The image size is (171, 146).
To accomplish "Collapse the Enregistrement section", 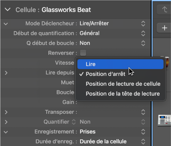I will click(x=6, y=131).
